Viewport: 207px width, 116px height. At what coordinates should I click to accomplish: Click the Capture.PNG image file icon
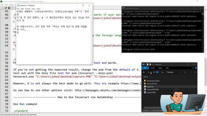(145, 92)
